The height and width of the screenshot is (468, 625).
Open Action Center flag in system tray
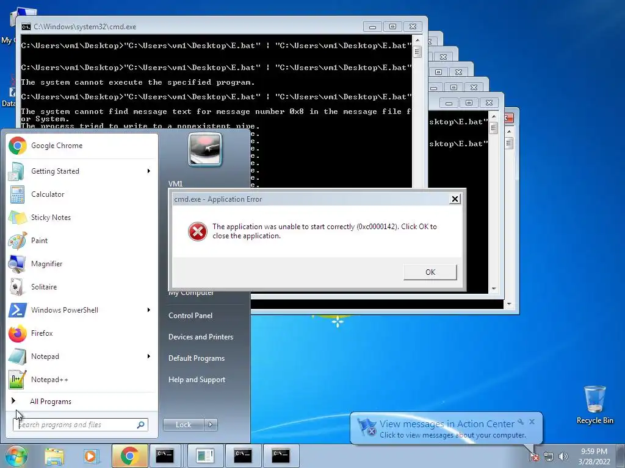pyautogui.click(x=534, y=456)
